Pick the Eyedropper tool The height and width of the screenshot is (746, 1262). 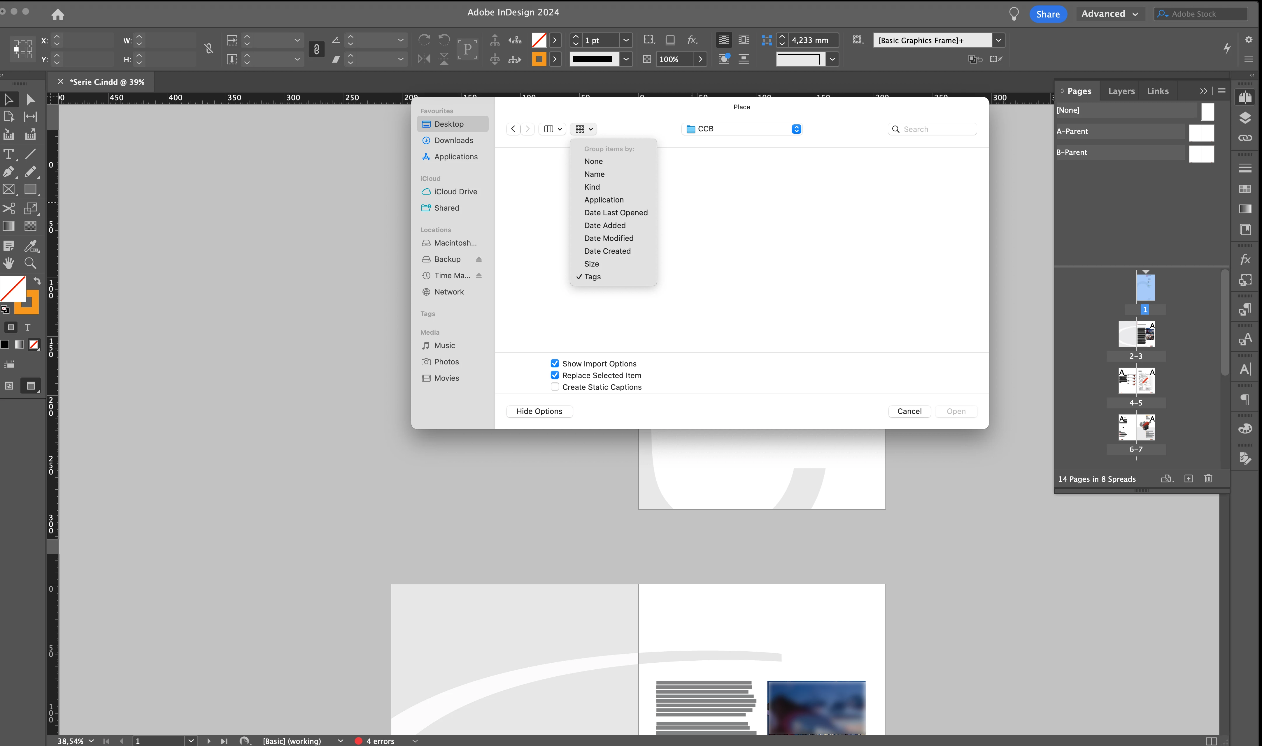(31, 246)
